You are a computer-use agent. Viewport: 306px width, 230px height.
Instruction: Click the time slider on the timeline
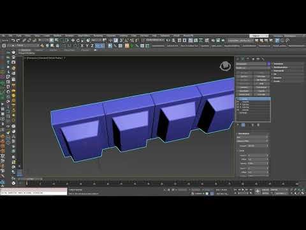click(x=32, y=179)
